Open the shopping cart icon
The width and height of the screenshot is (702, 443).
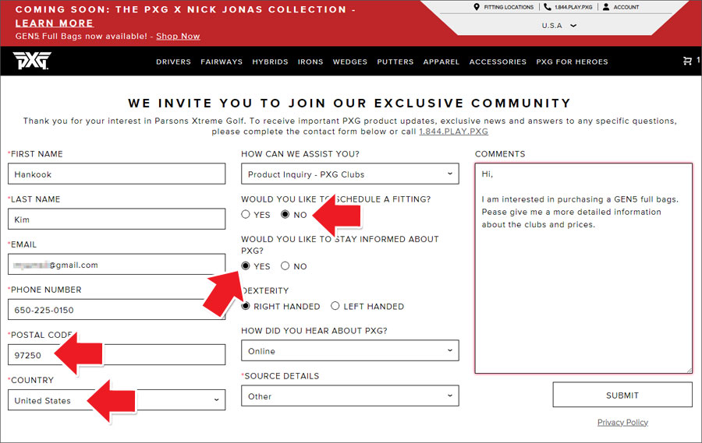(x=687, y=61)
